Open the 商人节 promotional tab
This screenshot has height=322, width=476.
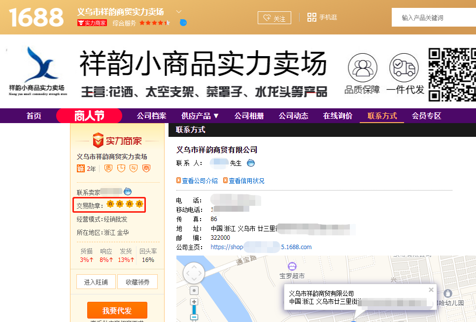(89, 116)
